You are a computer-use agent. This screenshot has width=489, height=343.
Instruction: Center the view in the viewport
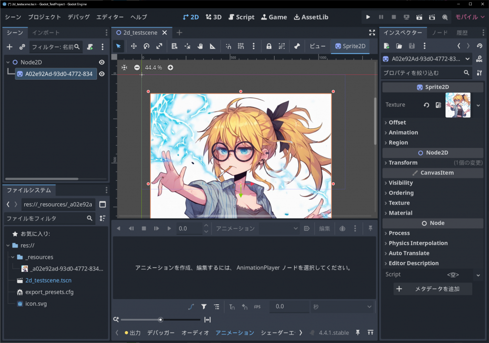point(124,68)
